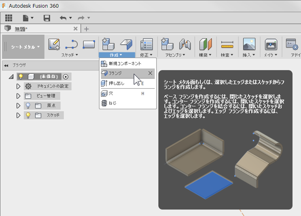
Task: Open the redo history dropdown arrow
Action: click(89, 18)
